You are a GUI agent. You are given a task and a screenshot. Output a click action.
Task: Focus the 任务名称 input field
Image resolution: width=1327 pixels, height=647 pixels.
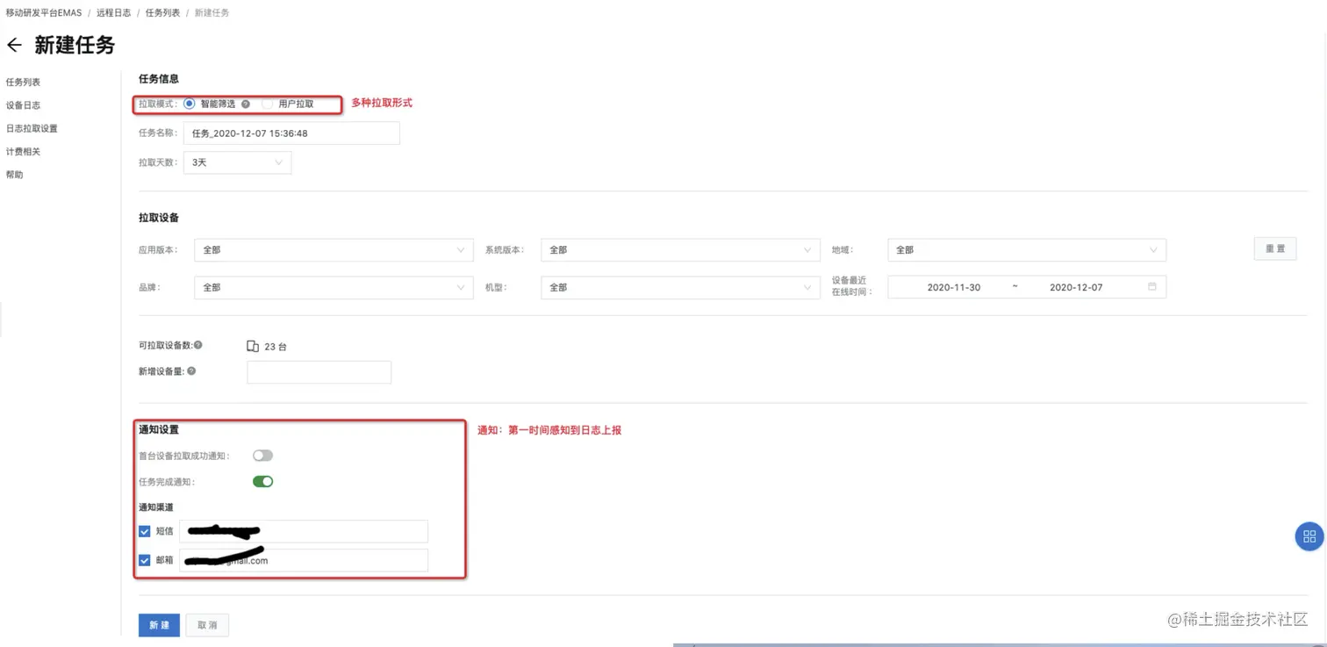[291, 133]
